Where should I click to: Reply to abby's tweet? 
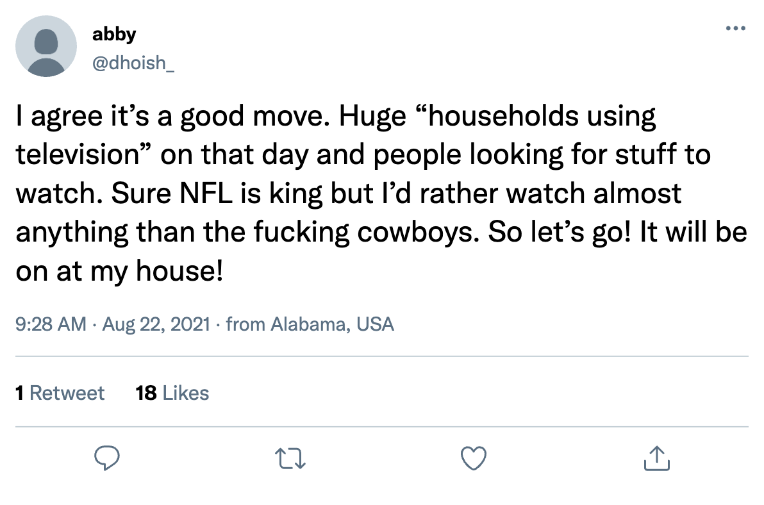(x=108, y=458)
